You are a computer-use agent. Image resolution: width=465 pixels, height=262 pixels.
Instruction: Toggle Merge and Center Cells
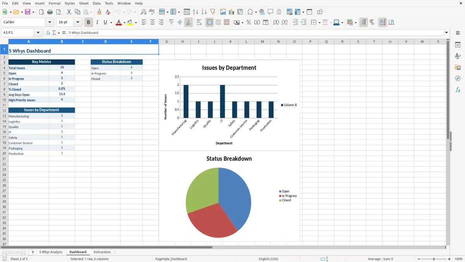210,23
